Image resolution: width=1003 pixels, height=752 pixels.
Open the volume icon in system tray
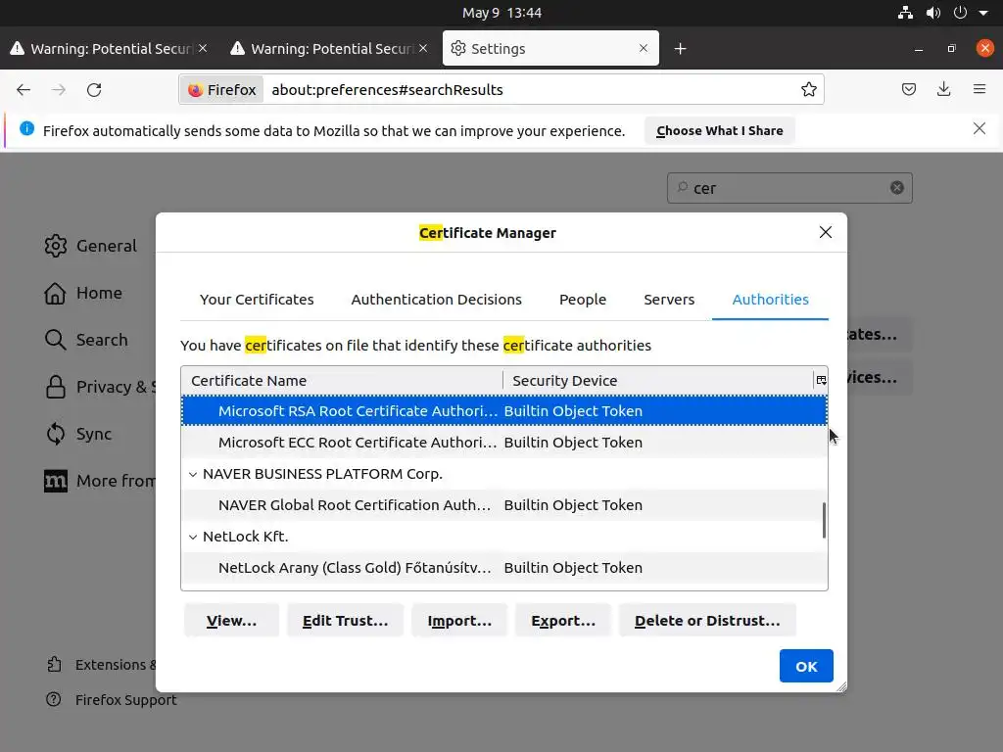933,13
